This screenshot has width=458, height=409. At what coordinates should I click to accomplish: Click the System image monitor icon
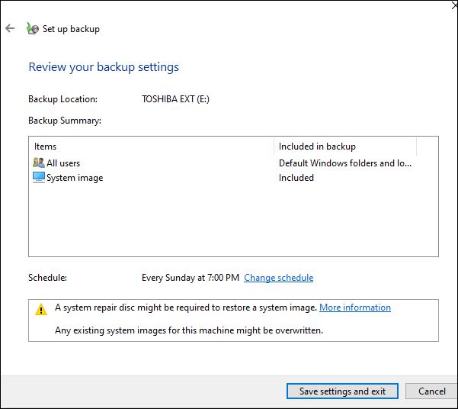click(x=40, y=178)
